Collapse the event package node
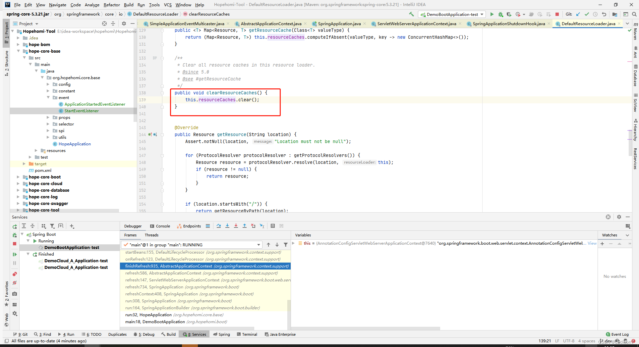 pos(48,97)
